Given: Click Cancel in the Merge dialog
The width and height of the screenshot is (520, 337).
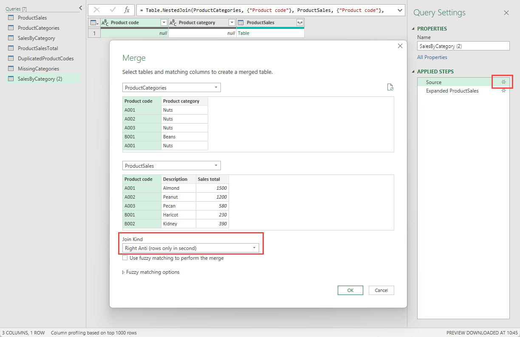Looking at the screenshot, I should (381, 290).
